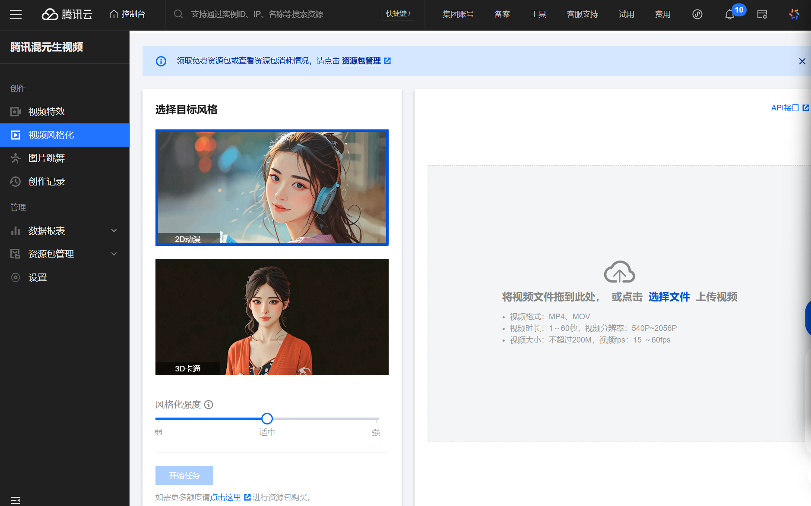Select the 3D卡通 style thumbnail
This screenshot has width=811, height=506.
click(x=272, y=317)
